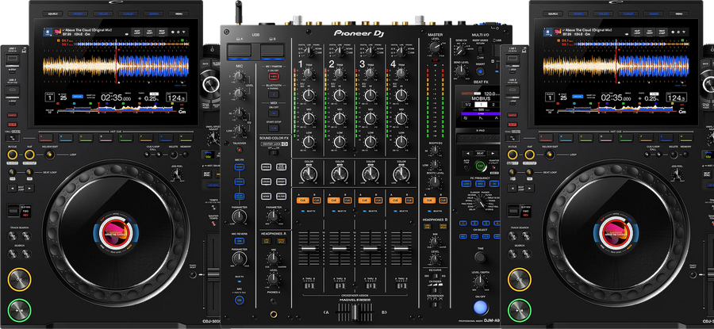Viewport: 714px width, 329px height.
Task: Touch the right deck jog wheel center display
Action: tap(616, 232)
